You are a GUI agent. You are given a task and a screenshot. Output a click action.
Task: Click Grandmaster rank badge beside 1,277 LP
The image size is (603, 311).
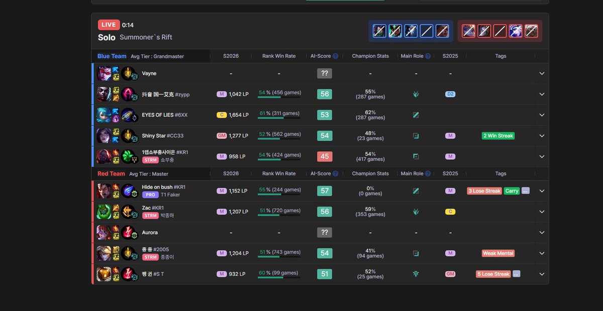point(222,136)
